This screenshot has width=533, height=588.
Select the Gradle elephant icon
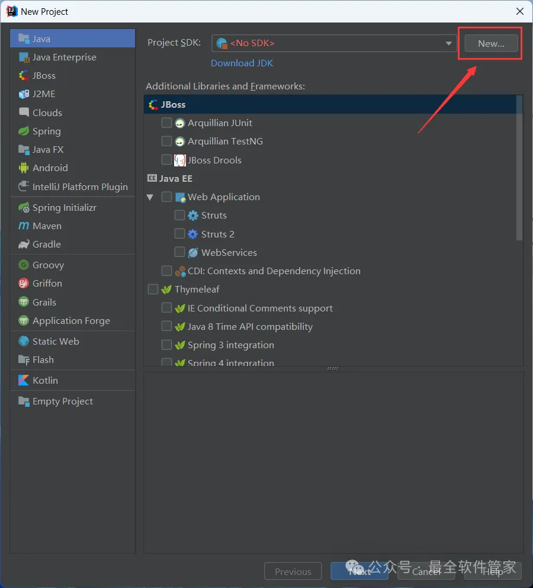[x=24, y=245]
